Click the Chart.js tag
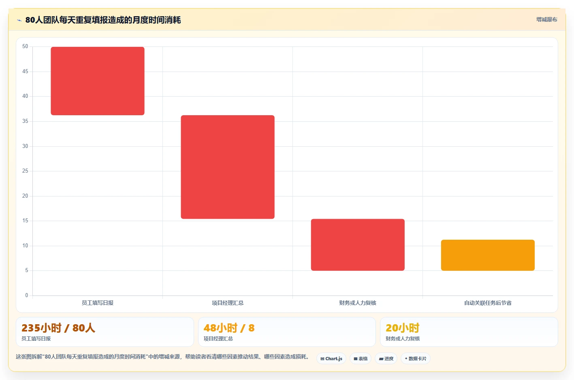The width and height of the screenshot is (574, 380). (331, 359)
